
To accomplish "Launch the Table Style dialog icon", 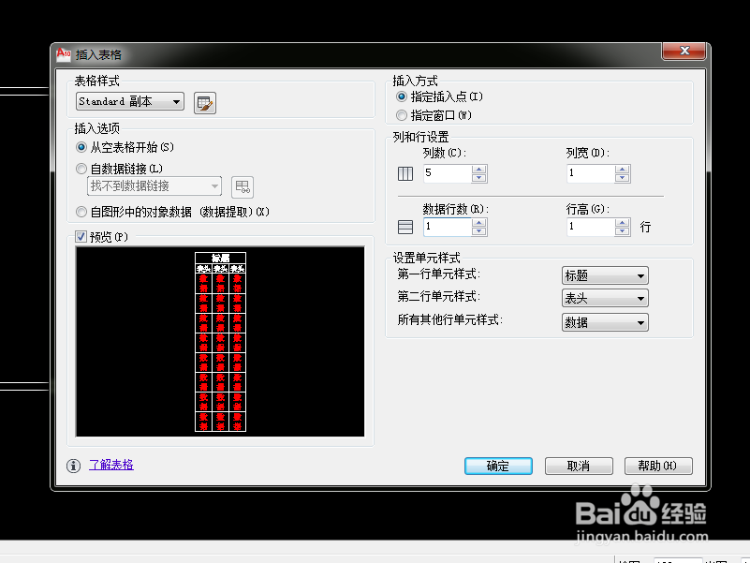I will point(205,103).
